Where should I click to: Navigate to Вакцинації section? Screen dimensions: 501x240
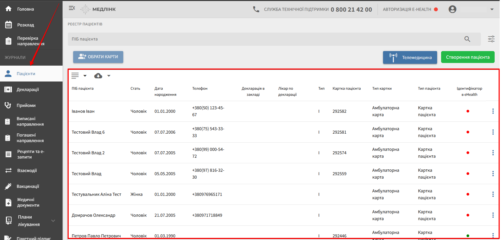pos(28,186)
